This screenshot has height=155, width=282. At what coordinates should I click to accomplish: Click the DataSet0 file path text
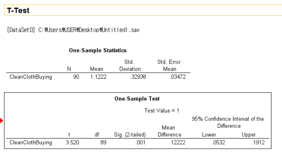tap(73, 31)
